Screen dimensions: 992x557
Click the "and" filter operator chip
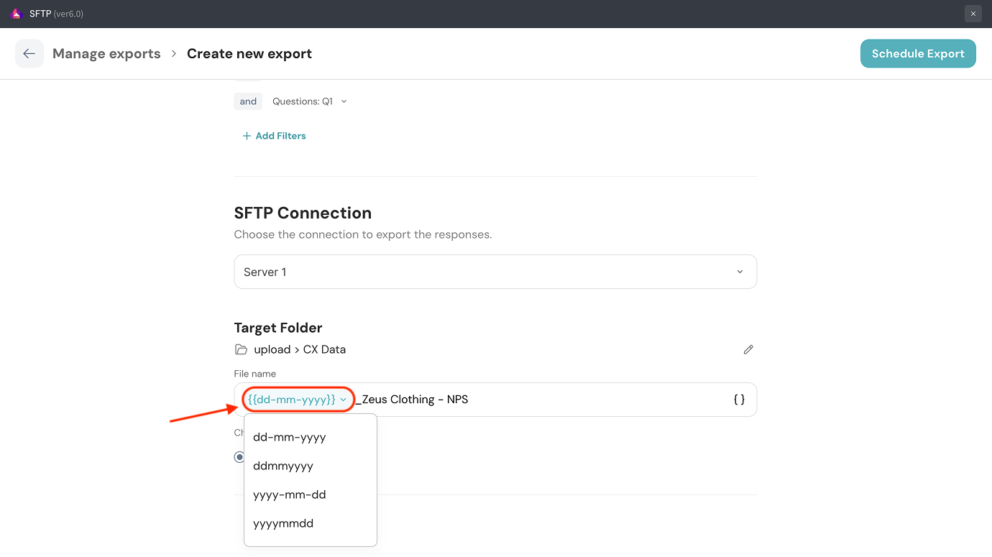pos(248,101)
